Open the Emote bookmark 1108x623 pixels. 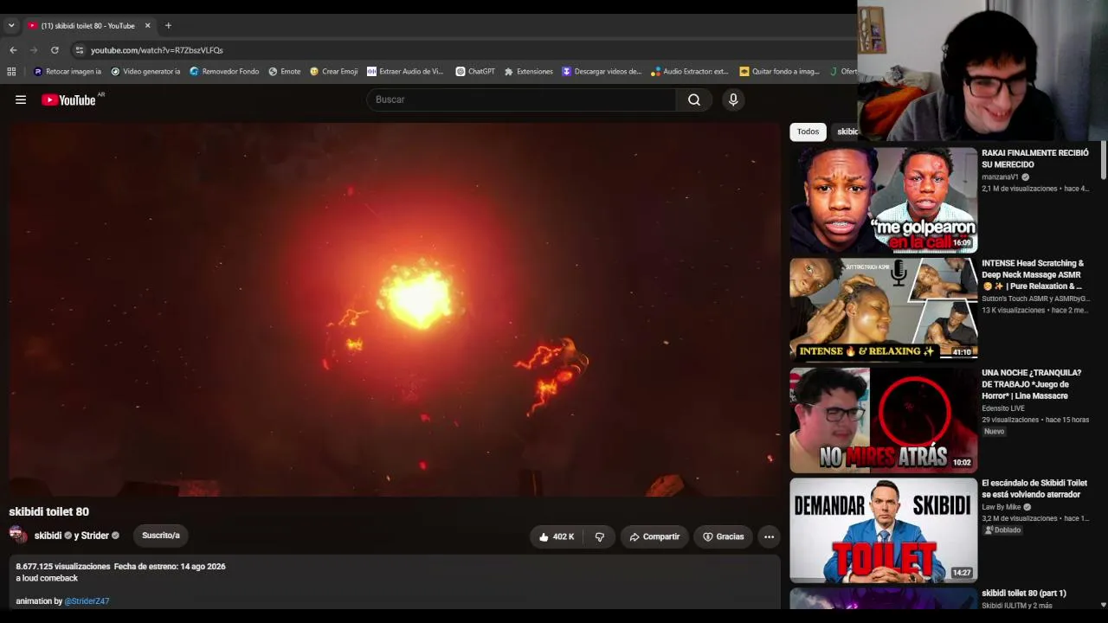tap(285, 72)
